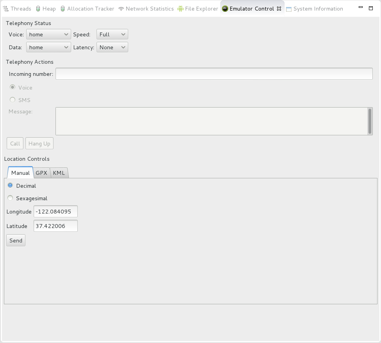Select the Sexagesimal radio button
The width and height of the screenshot is (381, 343).
point(10,198)
